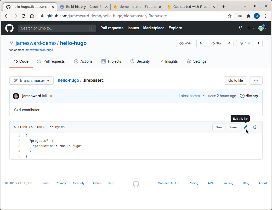
Task: Watch the repository
Action: pyautogui.click(x=186, y=43)
